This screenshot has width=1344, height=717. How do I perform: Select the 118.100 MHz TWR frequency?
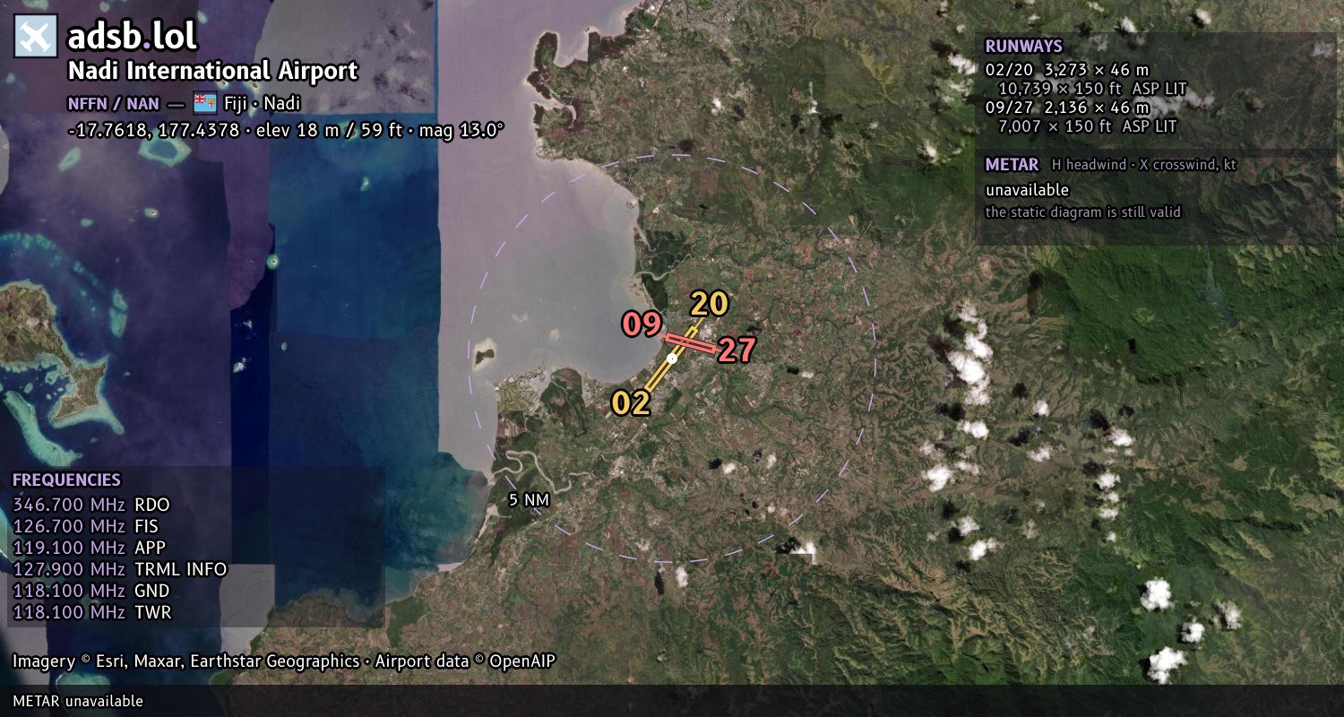(x=91, y=612)
